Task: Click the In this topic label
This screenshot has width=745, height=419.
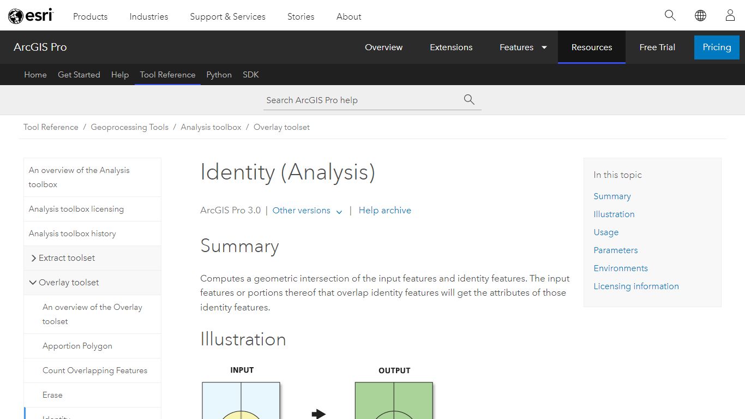Action: (x=617, y=175)
